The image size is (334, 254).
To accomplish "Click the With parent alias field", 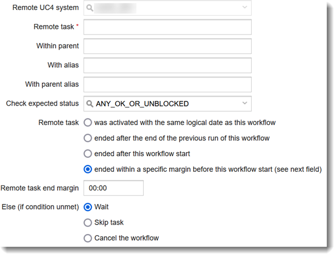I will pyautogui.click(x=168, y=84).
